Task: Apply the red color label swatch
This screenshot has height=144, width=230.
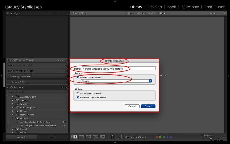Action: tap(157, 137)
